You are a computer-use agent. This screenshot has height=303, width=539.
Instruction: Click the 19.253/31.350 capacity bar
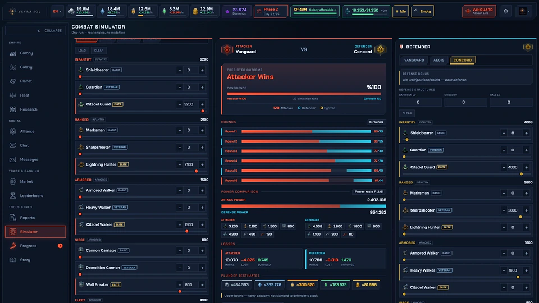[366, 11]
